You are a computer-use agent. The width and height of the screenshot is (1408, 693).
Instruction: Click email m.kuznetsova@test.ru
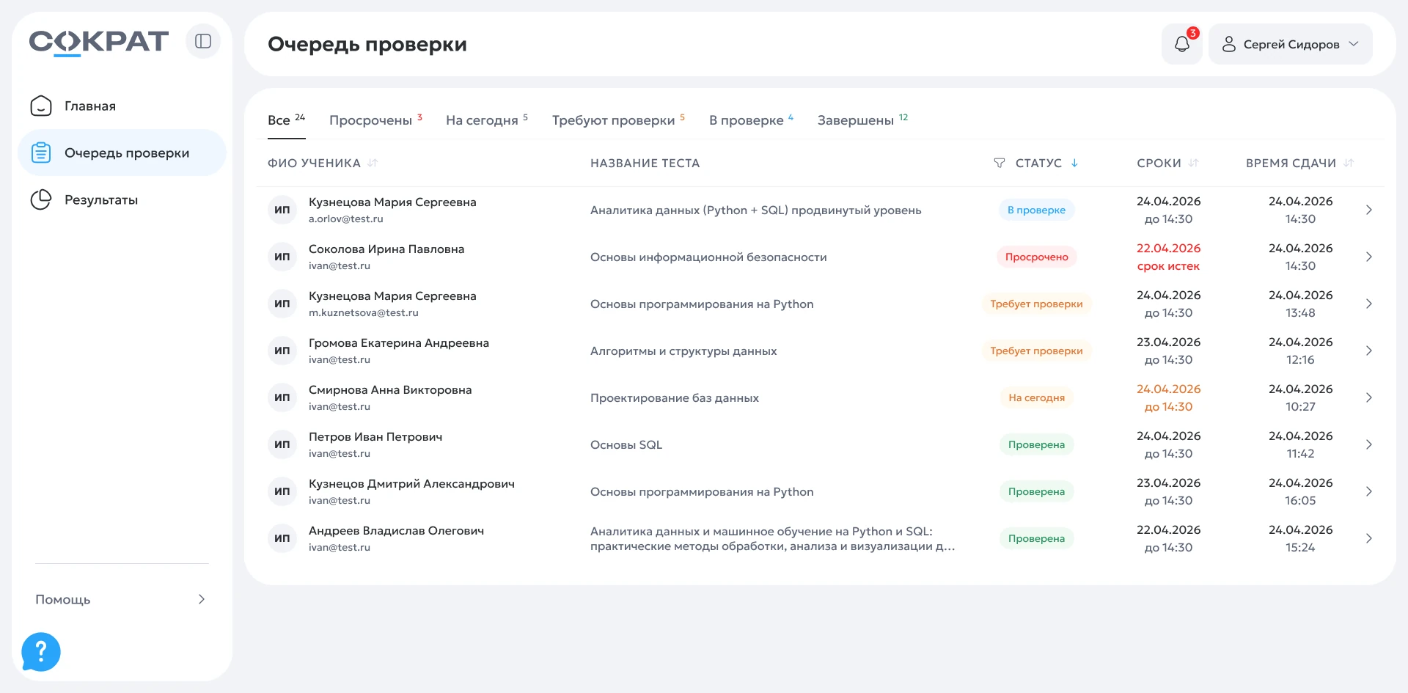pyautogui.click(x=363, y=312)
